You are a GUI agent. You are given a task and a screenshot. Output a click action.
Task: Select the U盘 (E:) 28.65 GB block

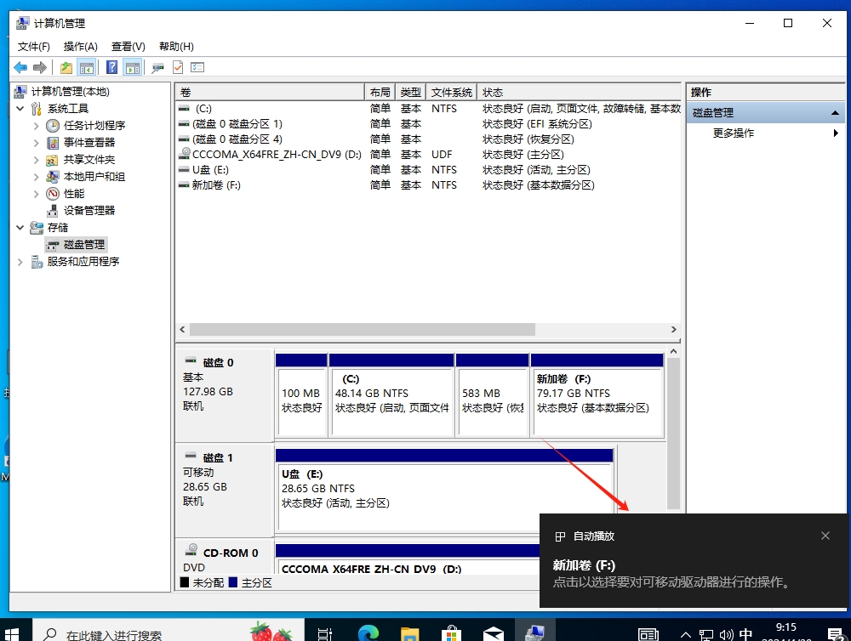point(444,489)
